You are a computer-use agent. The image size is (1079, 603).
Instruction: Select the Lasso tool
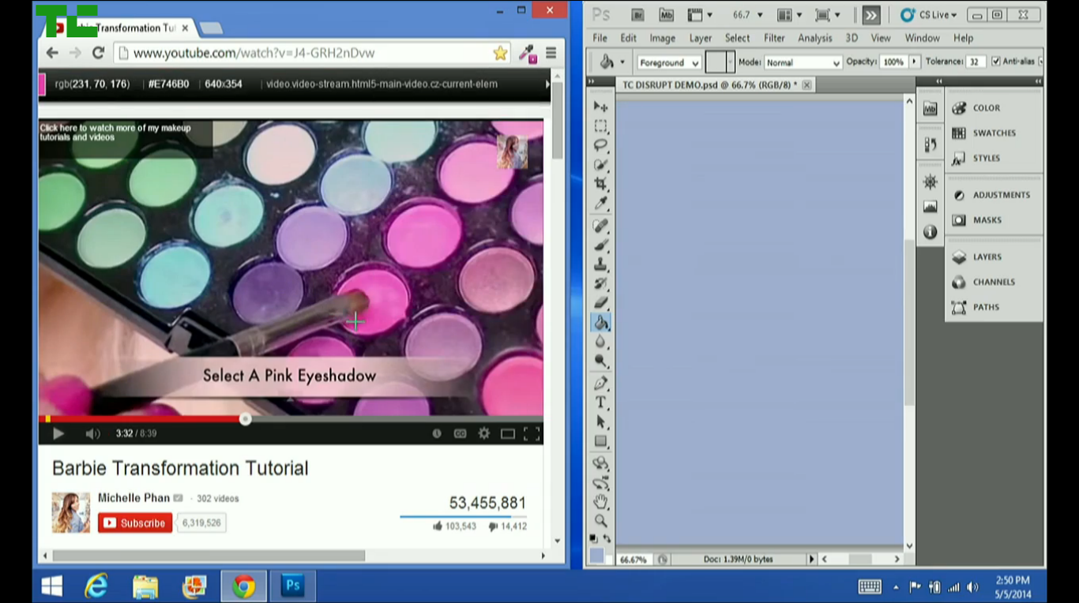click(601, 145)
